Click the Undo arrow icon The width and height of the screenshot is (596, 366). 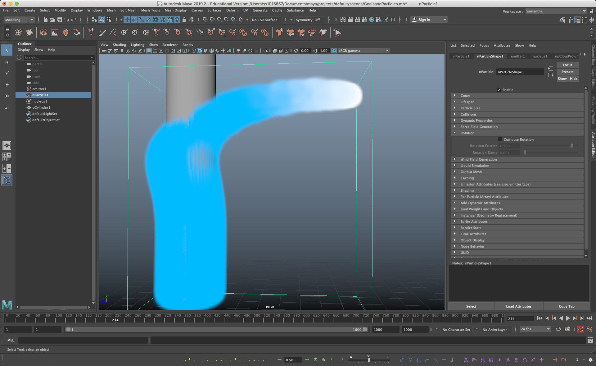67,20
